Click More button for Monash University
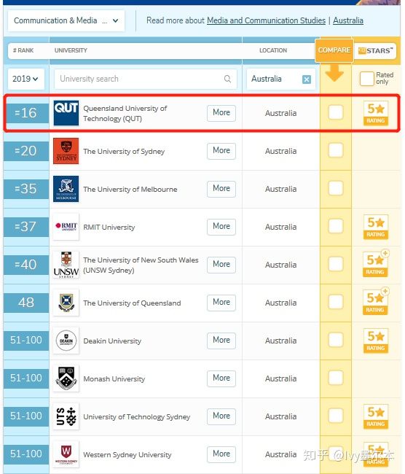Image resolution: width=405 pixels, height=474 pixels. 221,378
